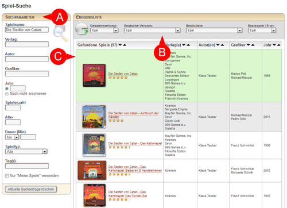The width and height of the screenshot is (287, 208).
Task: Click the Kartenspiel game cover thumbnail
Action: [94, 145]
